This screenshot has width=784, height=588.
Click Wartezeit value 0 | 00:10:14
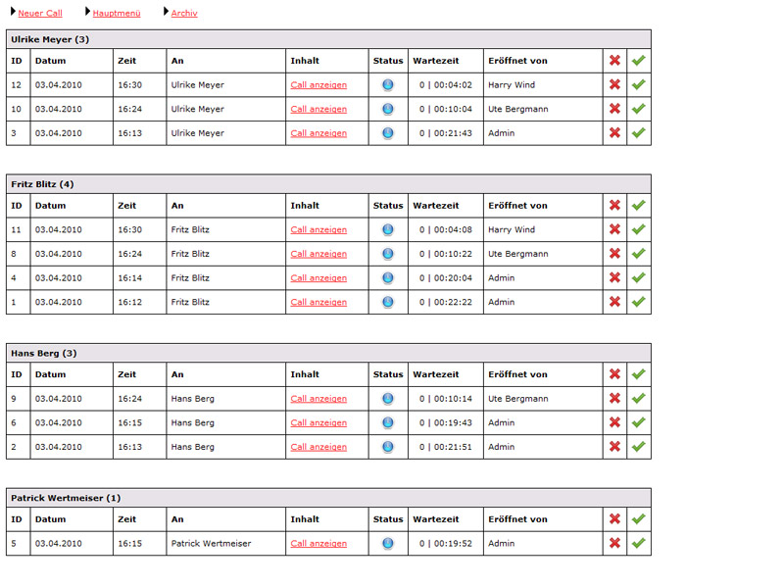[446, 399]
